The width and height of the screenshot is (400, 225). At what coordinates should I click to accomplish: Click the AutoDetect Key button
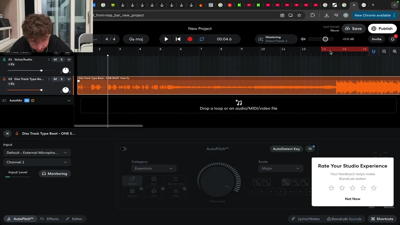point(286,149)
